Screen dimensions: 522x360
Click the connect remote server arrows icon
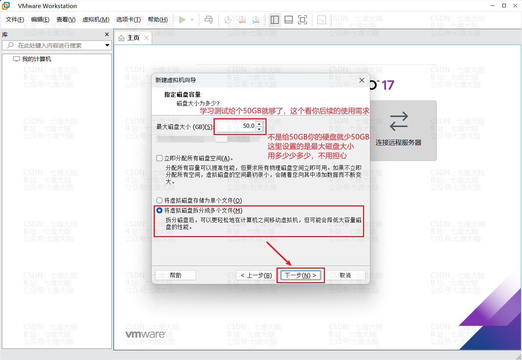click(399, 121)
